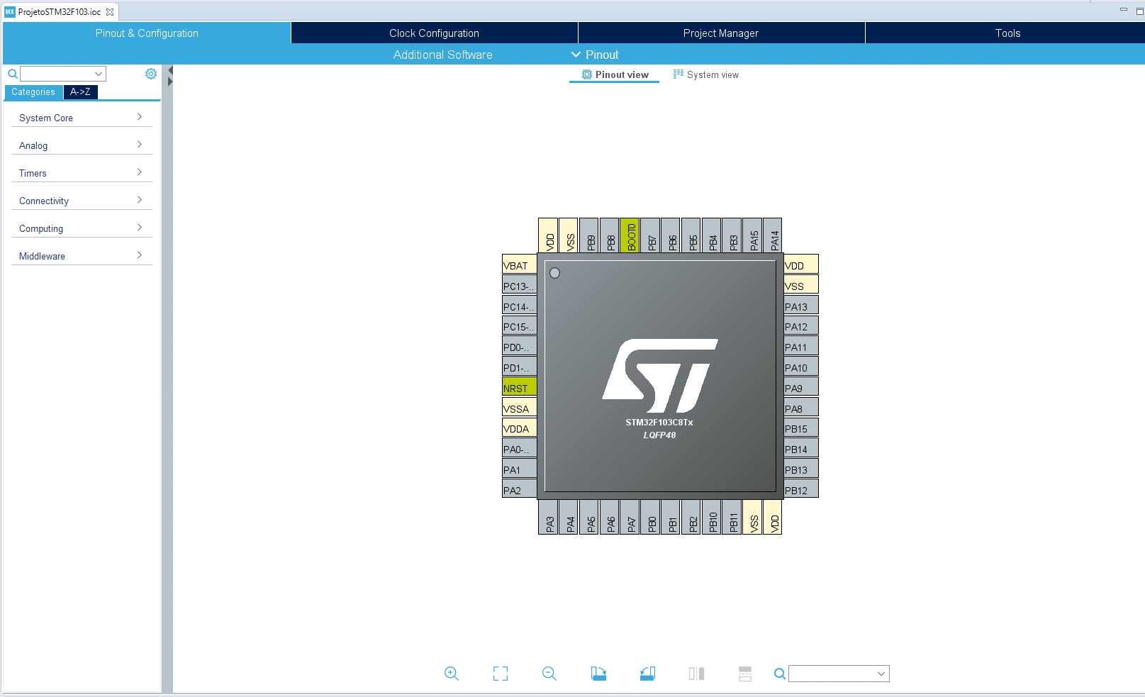Select the PB12 pin
Viewport: 1145px width, 697px height.
pos(801,490)
